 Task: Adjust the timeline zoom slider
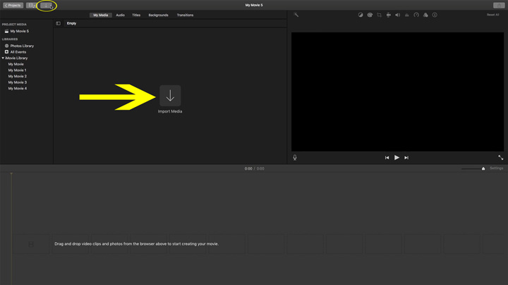(x=483, y=169)
